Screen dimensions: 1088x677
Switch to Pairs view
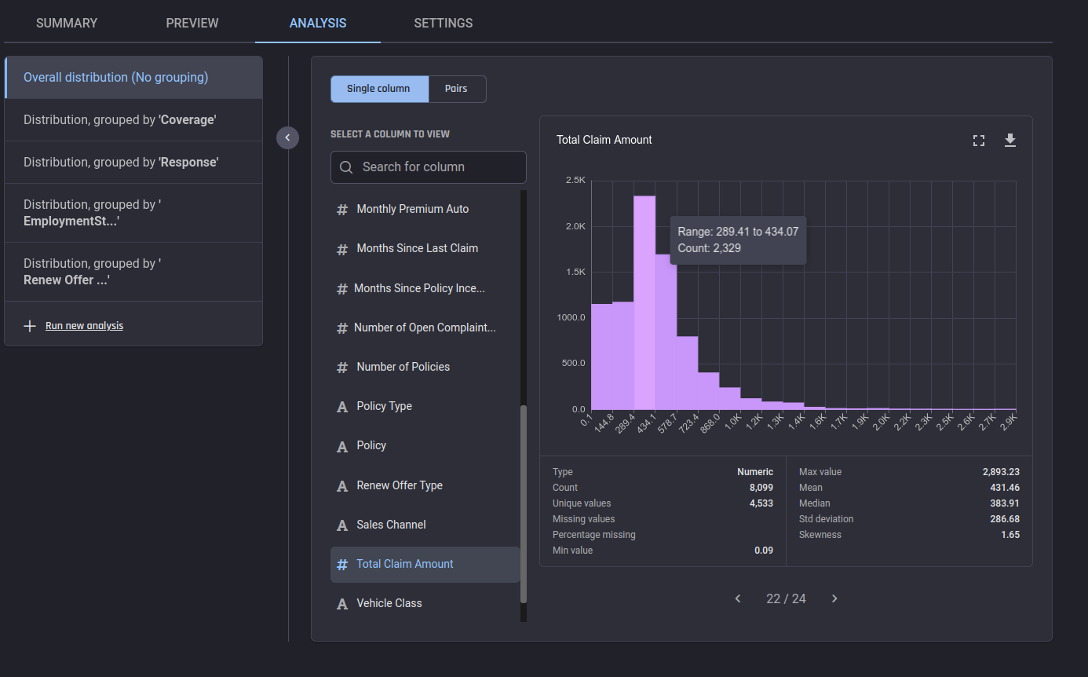click(x=457, y=89)
